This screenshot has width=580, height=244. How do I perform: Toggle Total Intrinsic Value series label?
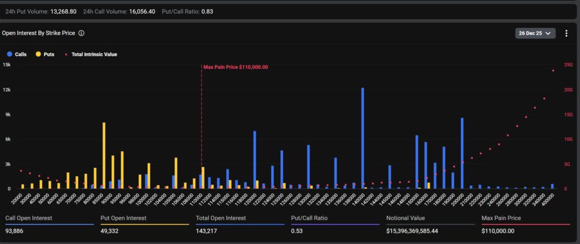pyautogui.click(x=94, y=54)
